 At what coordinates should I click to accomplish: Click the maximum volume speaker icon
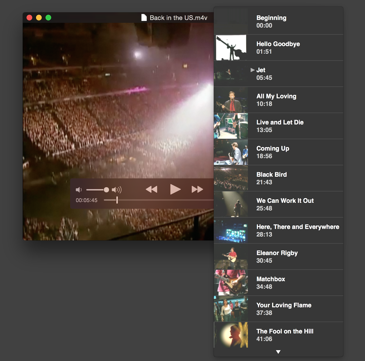117,190
